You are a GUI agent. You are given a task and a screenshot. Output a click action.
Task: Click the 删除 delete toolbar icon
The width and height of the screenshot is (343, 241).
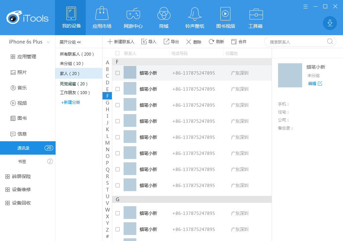point(189,42)
